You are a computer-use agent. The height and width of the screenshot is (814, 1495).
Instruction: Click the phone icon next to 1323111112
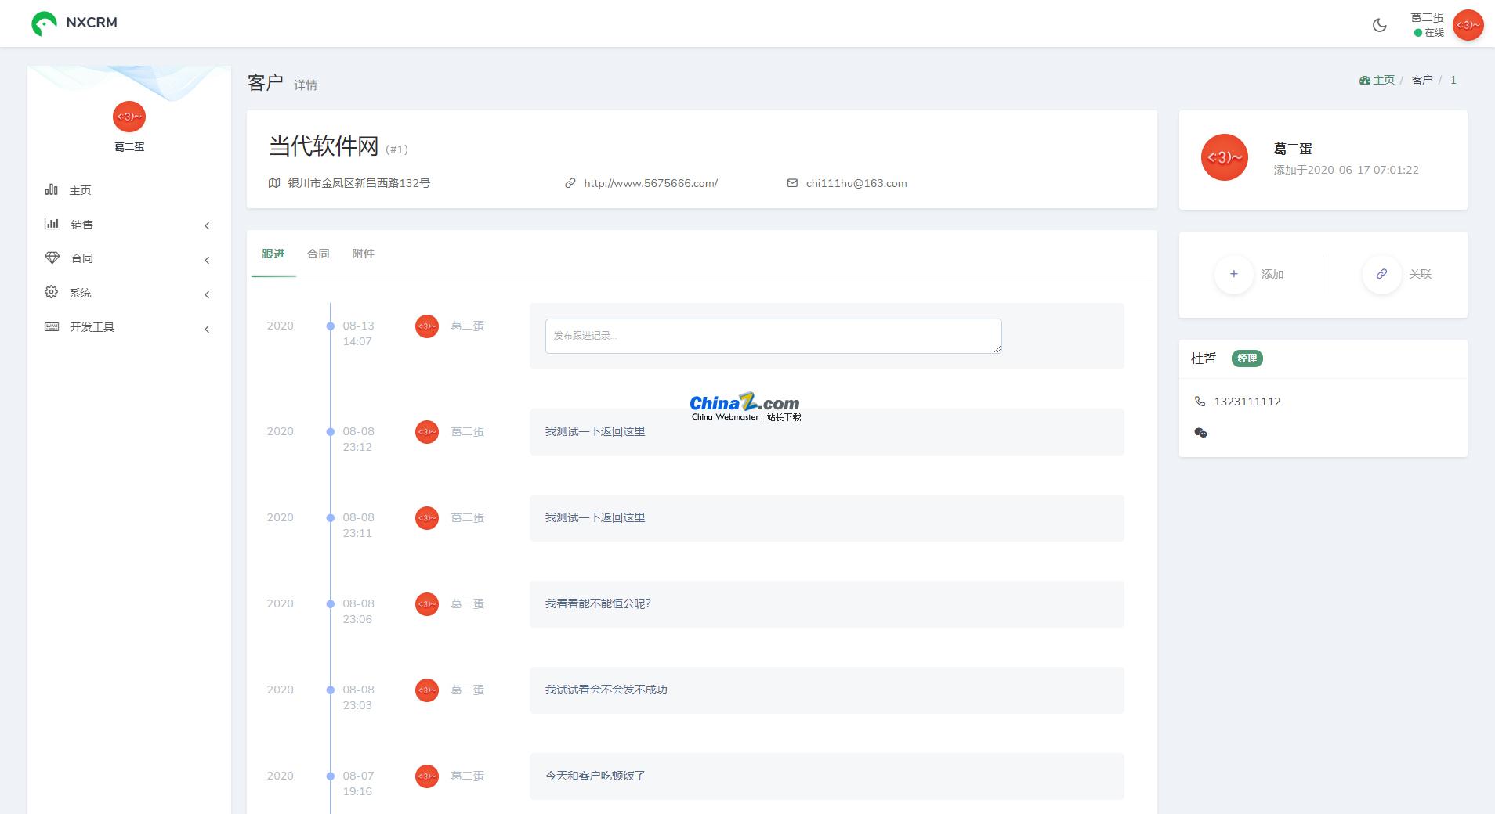(x=1200, y=402)
